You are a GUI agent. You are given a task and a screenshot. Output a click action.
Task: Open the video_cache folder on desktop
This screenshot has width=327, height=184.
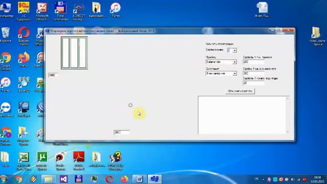317,36
